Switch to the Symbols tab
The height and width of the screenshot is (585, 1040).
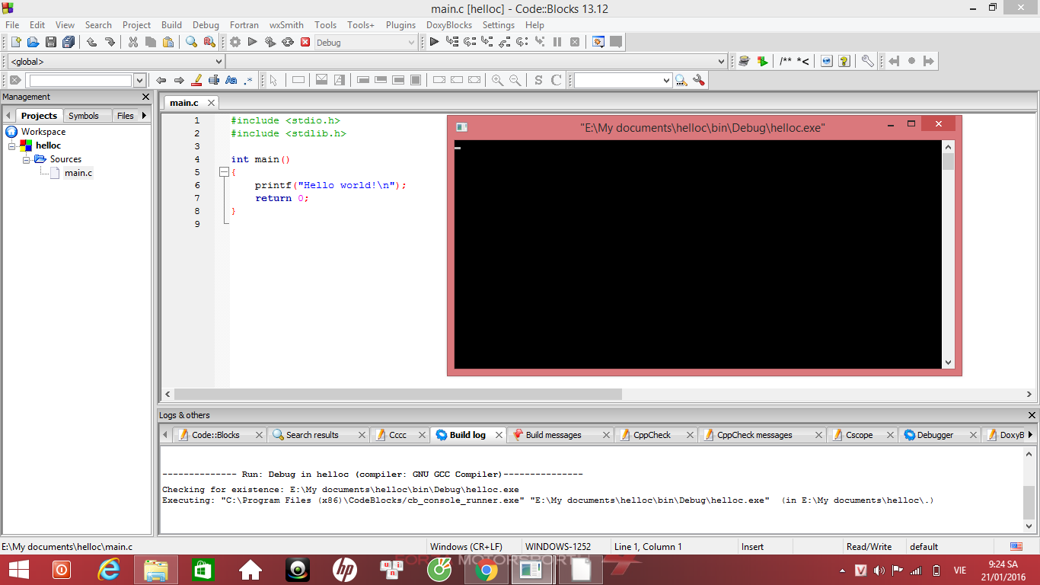point(84,116)
